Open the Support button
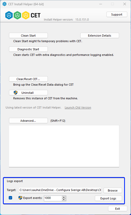 (x=117, y=14)
